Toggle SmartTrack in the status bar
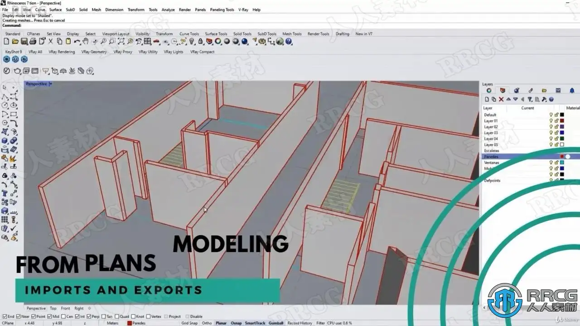 (255, 323)
